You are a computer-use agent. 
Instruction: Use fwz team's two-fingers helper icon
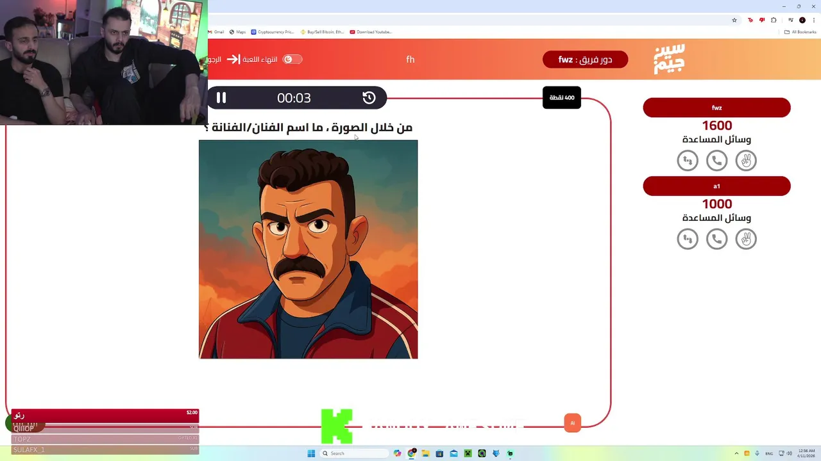[x=746, y=160]
